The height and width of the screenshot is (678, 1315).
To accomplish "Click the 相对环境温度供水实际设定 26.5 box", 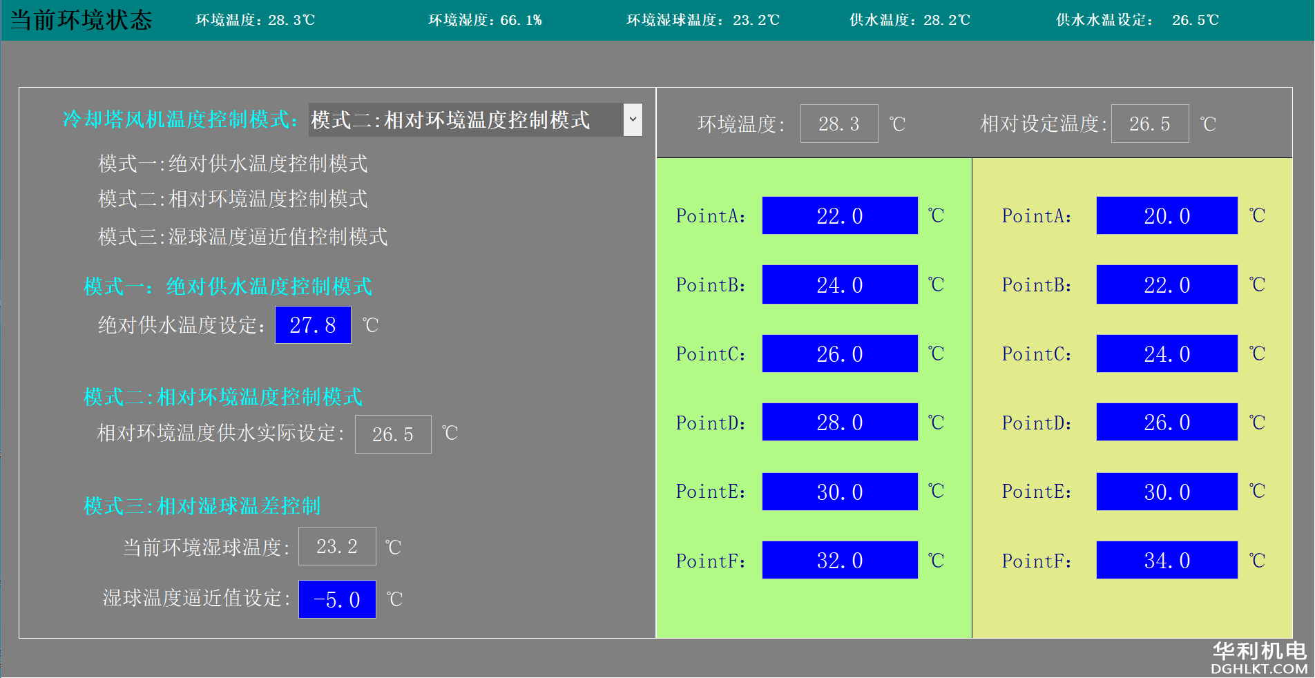I will click(393, 434).
